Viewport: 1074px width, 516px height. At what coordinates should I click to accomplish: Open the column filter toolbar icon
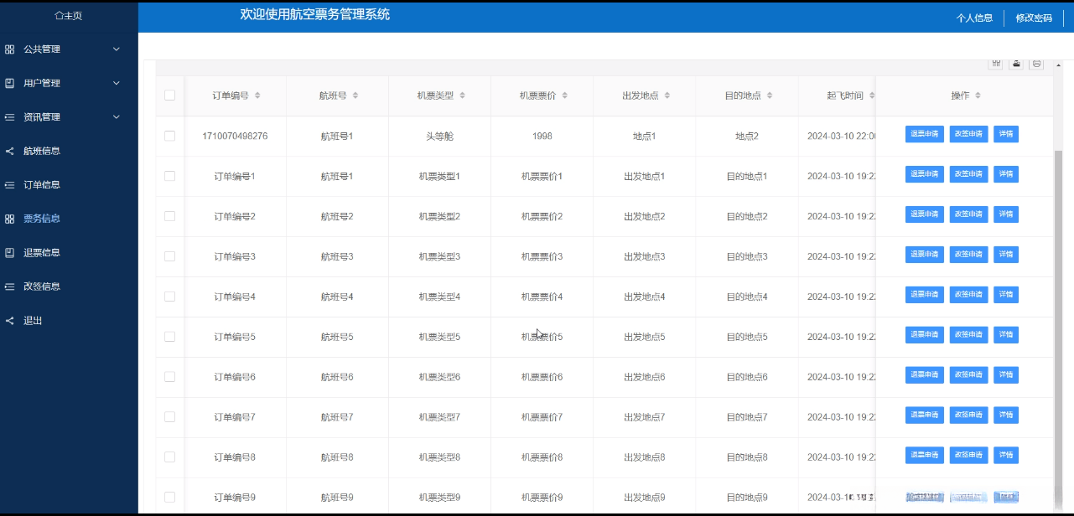point(997,64)
